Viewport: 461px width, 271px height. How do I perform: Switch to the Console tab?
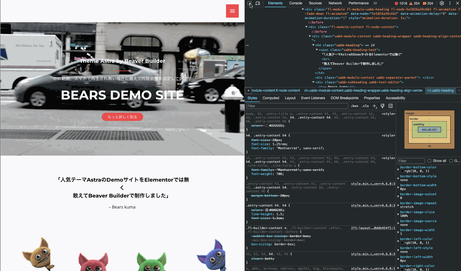click(x=296, y=3)
